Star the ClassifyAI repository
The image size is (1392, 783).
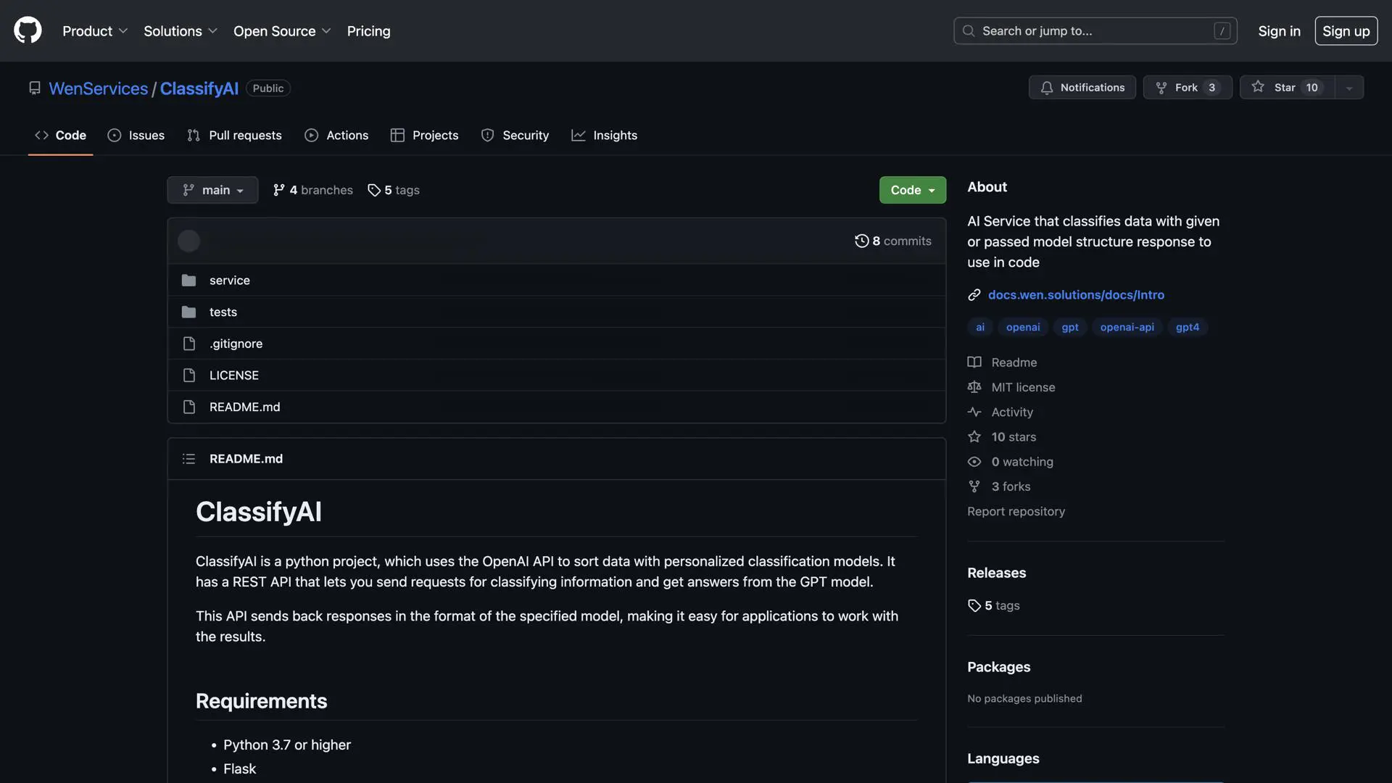(x=1286, y=88)
